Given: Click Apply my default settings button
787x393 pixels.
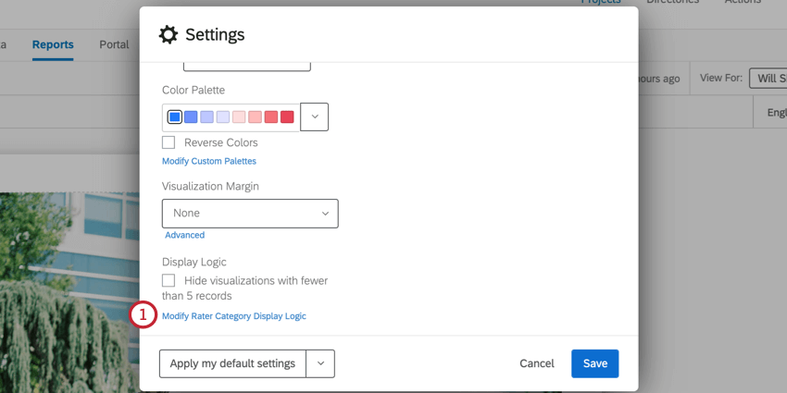Looking at the screenshot, I should coord(232,363).
